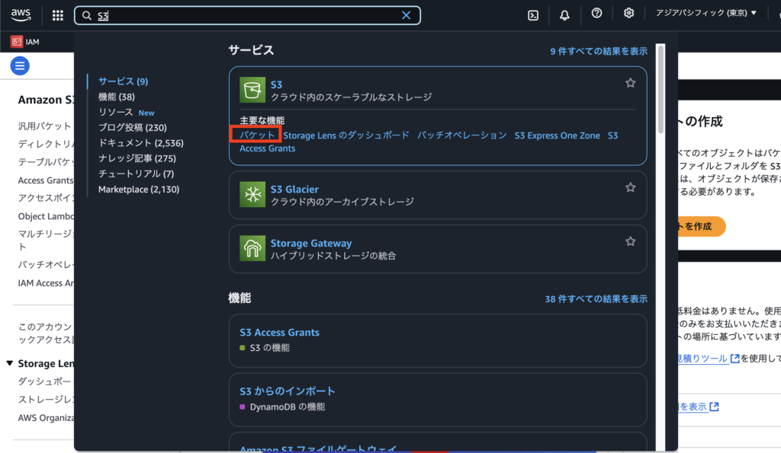Select リソース New filter category
Image resolution: width=781 pixels, height=453 pixels.
coord(127,113)
